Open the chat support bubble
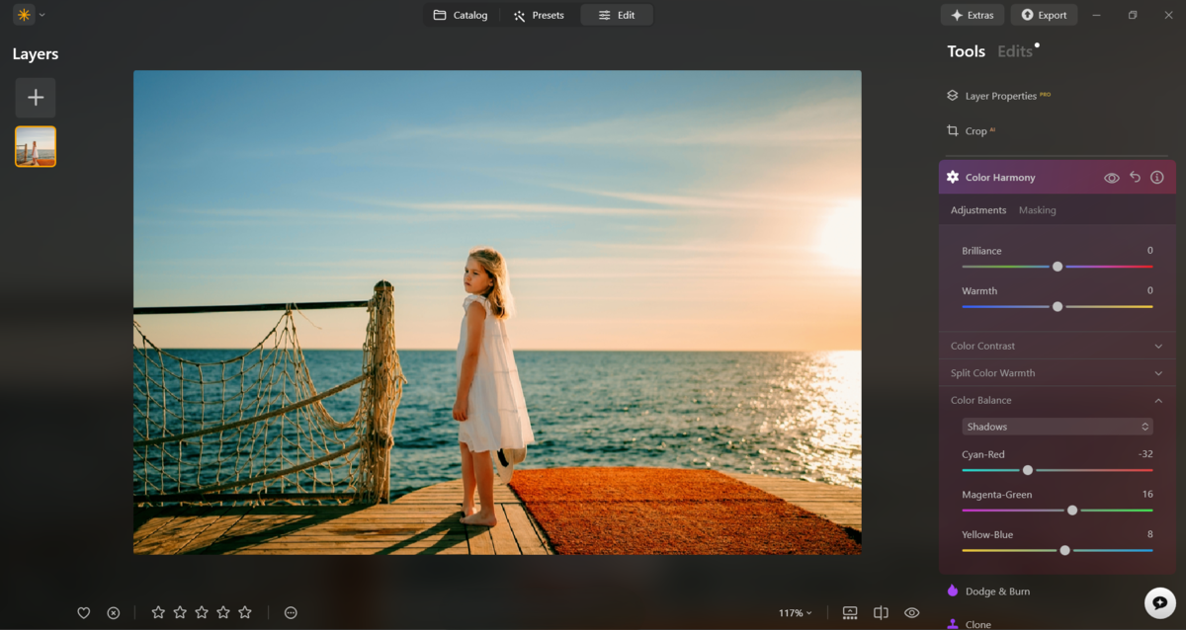The height and width of the screenshot is (630, 1186). (1159, 603)
